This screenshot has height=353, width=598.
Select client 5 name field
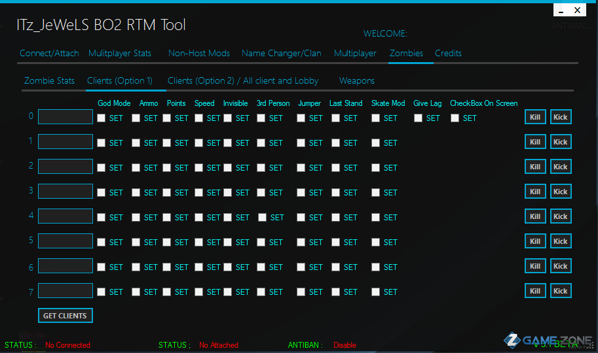65,241
